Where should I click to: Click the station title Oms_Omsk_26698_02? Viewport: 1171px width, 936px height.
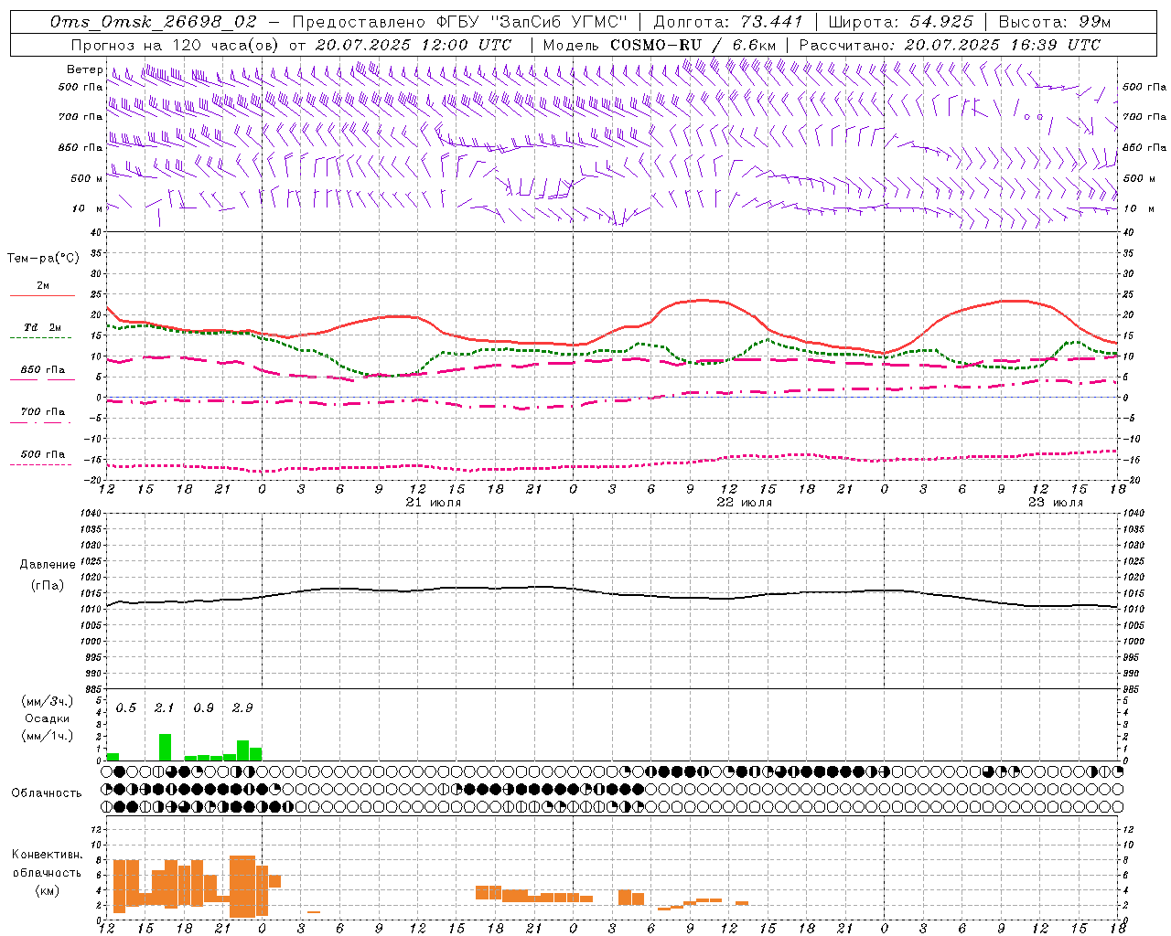point(154,22)
